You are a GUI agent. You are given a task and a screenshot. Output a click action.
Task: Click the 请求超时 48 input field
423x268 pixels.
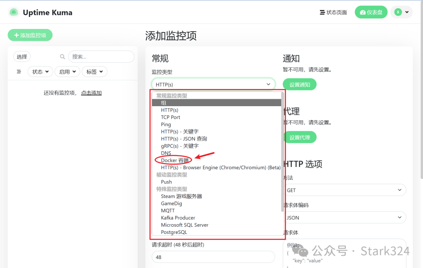213,257
